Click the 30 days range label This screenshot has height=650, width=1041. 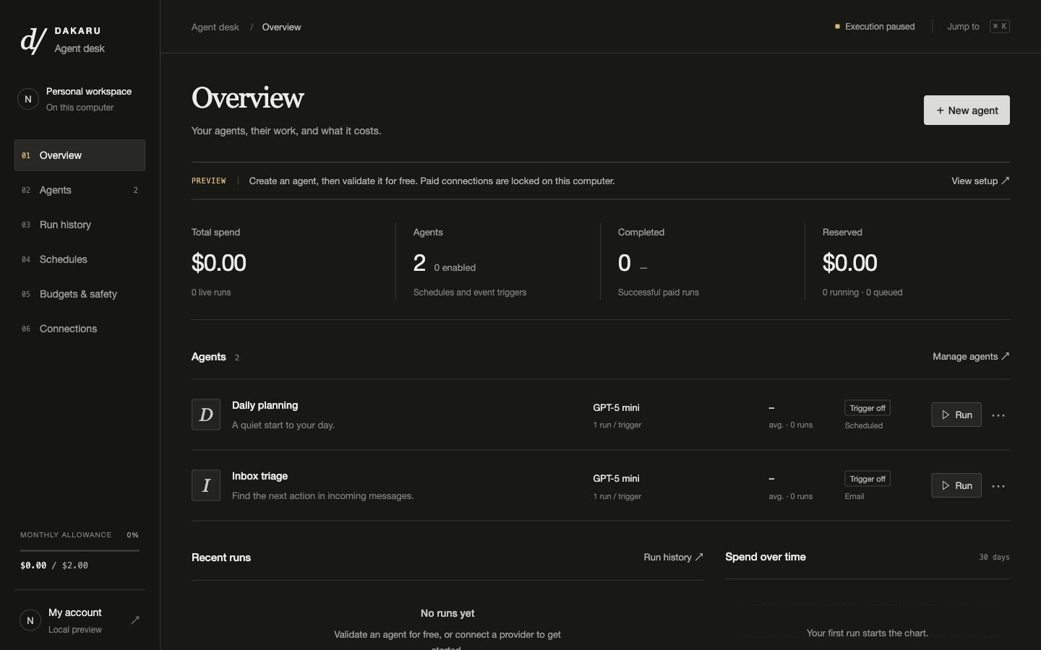pos(994,558)
